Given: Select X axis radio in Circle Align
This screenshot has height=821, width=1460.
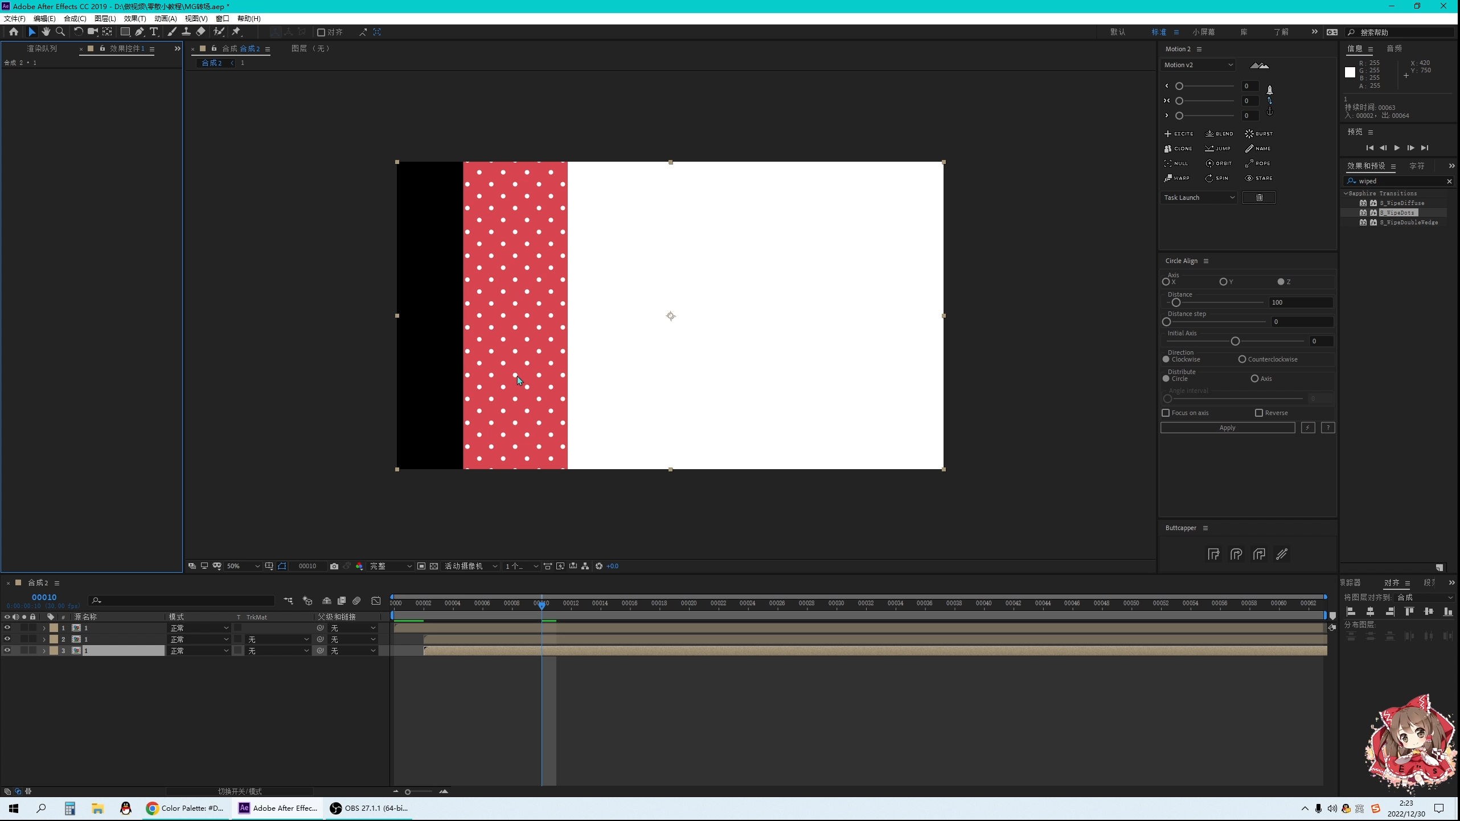Looking at the screenshot, I should point(1166,282).
